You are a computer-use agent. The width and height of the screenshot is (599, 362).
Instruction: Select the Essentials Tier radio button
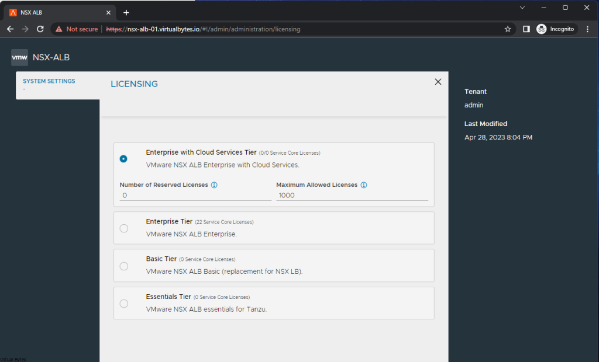(x=124, y=304)
